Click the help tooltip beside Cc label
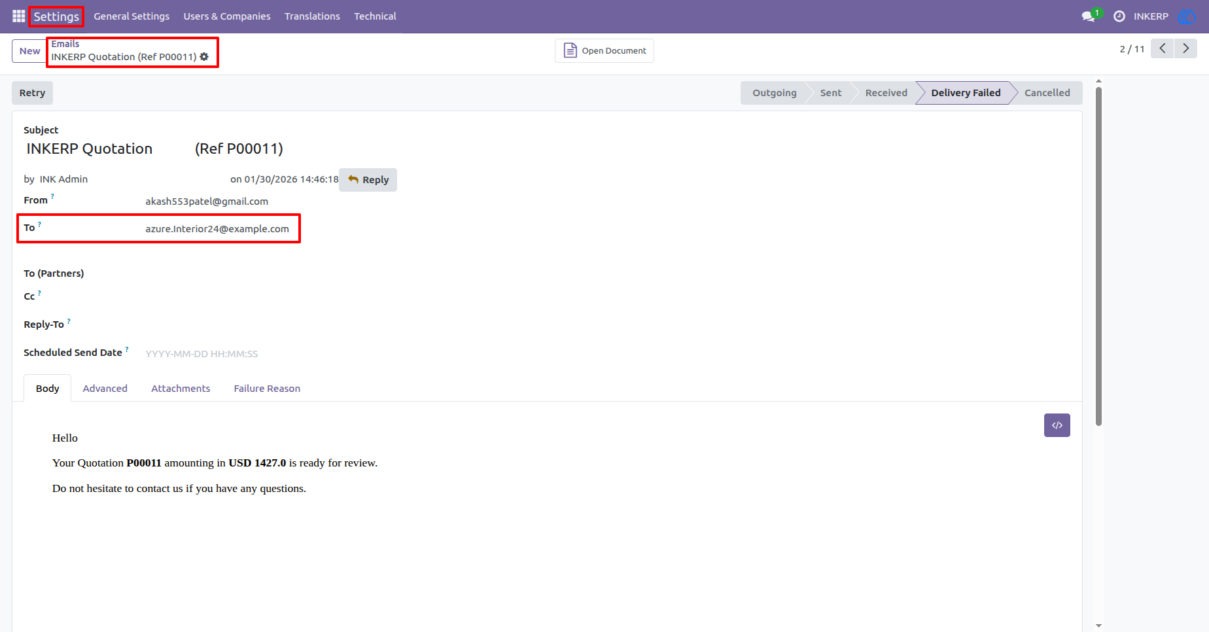1209x632 pixels. tap(39, 293)
